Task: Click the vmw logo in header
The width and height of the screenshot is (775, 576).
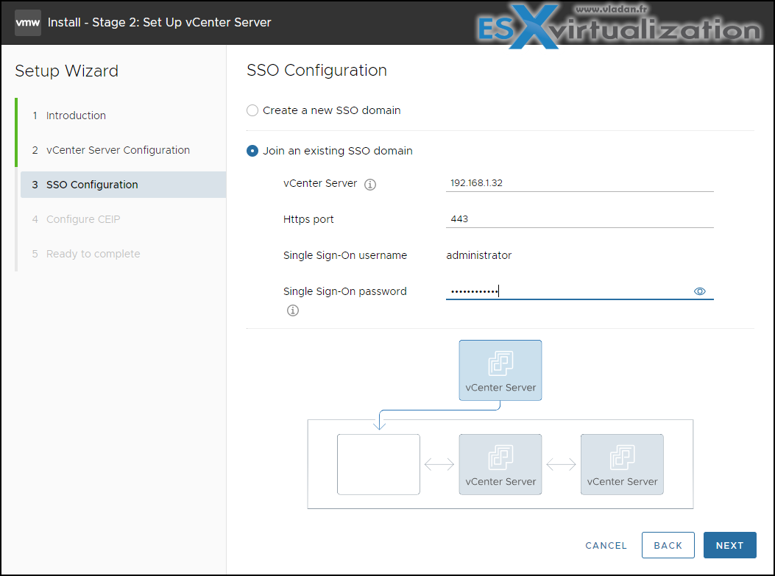Action: [28, 22]
